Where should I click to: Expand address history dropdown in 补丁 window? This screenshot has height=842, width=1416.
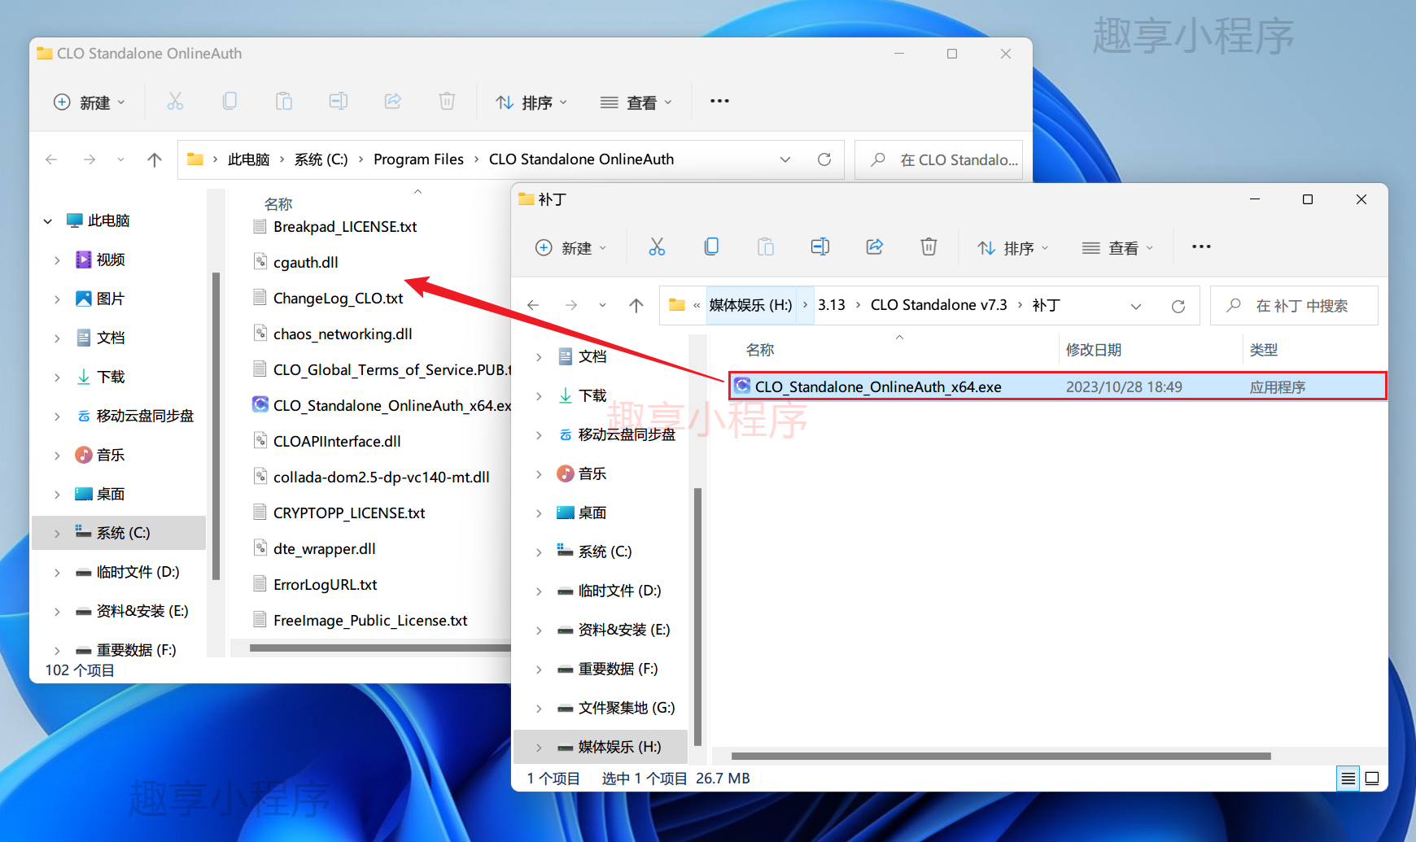click(x=1136, y=306)
